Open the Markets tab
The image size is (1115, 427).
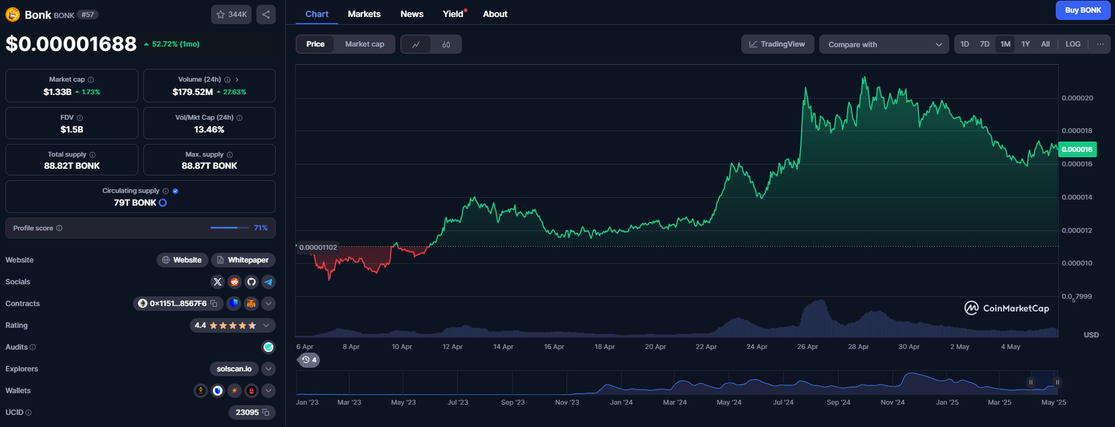pos(364,14)
